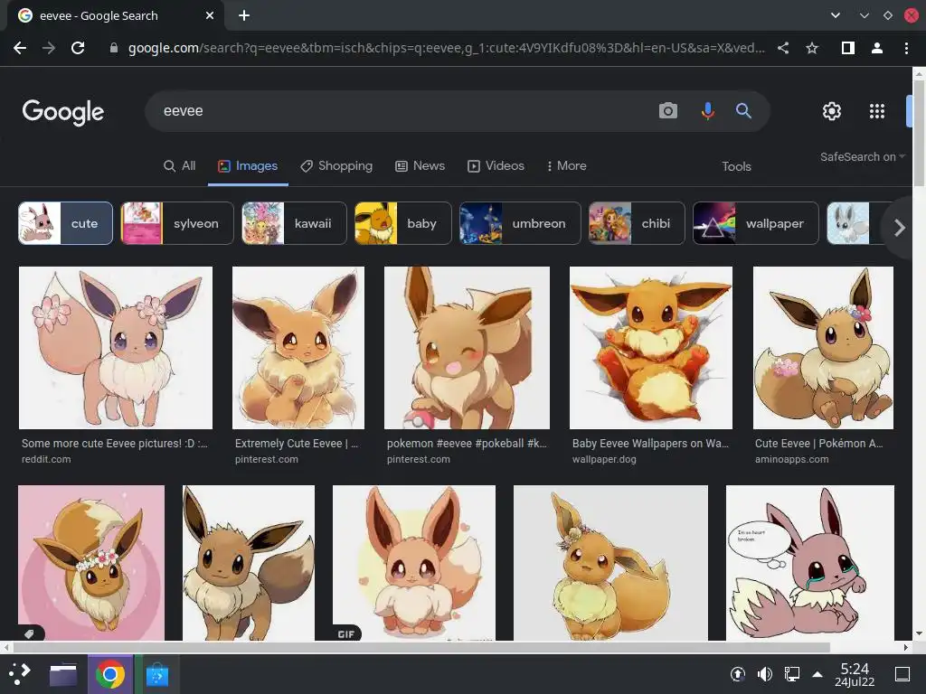Viewport: 926px width, 694px height.
Task: Click the vertical scrollbar thumb
Action: point(919,132)
